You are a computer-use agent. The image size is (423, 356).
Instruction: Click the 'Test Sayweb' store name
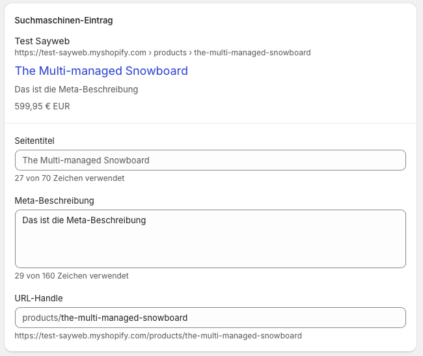(42, 41)
